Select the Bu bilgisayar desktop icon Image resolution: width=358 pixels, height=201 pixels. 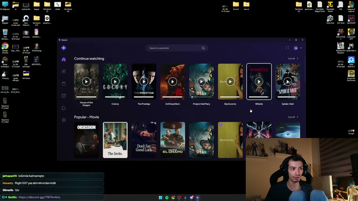click(x=5, y=6)
